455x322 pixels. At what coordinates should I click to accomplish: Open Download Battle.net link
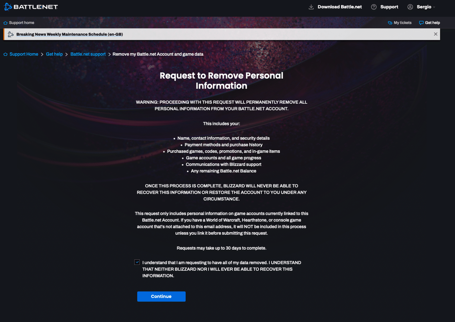pyautogui.click(x=340, y=7)
